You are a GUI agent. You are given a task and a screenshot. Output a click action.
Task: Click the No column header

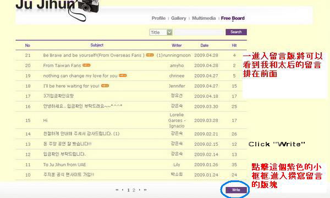point(28,45)
